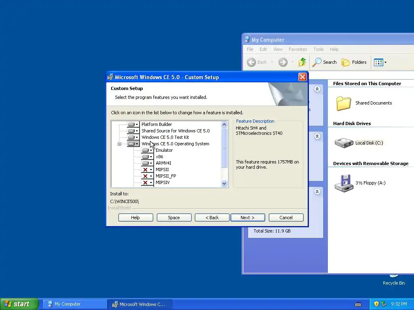Viewport: 414px width, 310px height.
Task: Click Search in My Computer toolbar
Action: (325, 62)
